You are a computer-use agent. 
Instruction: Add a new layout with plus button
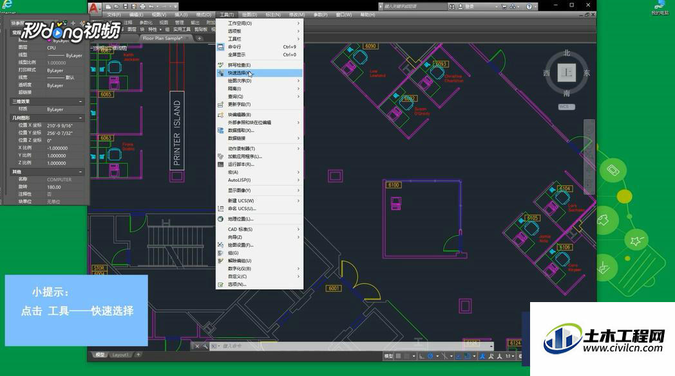click(x=138, y=355)
